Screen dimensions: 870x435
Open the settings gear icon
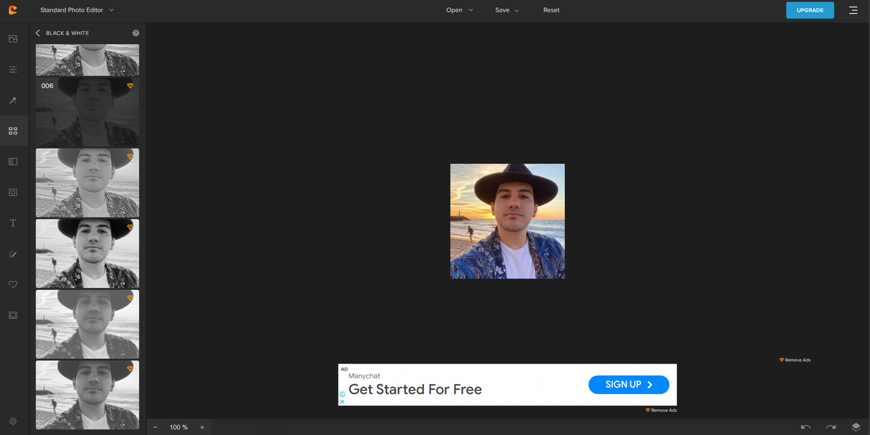[13, 421]
